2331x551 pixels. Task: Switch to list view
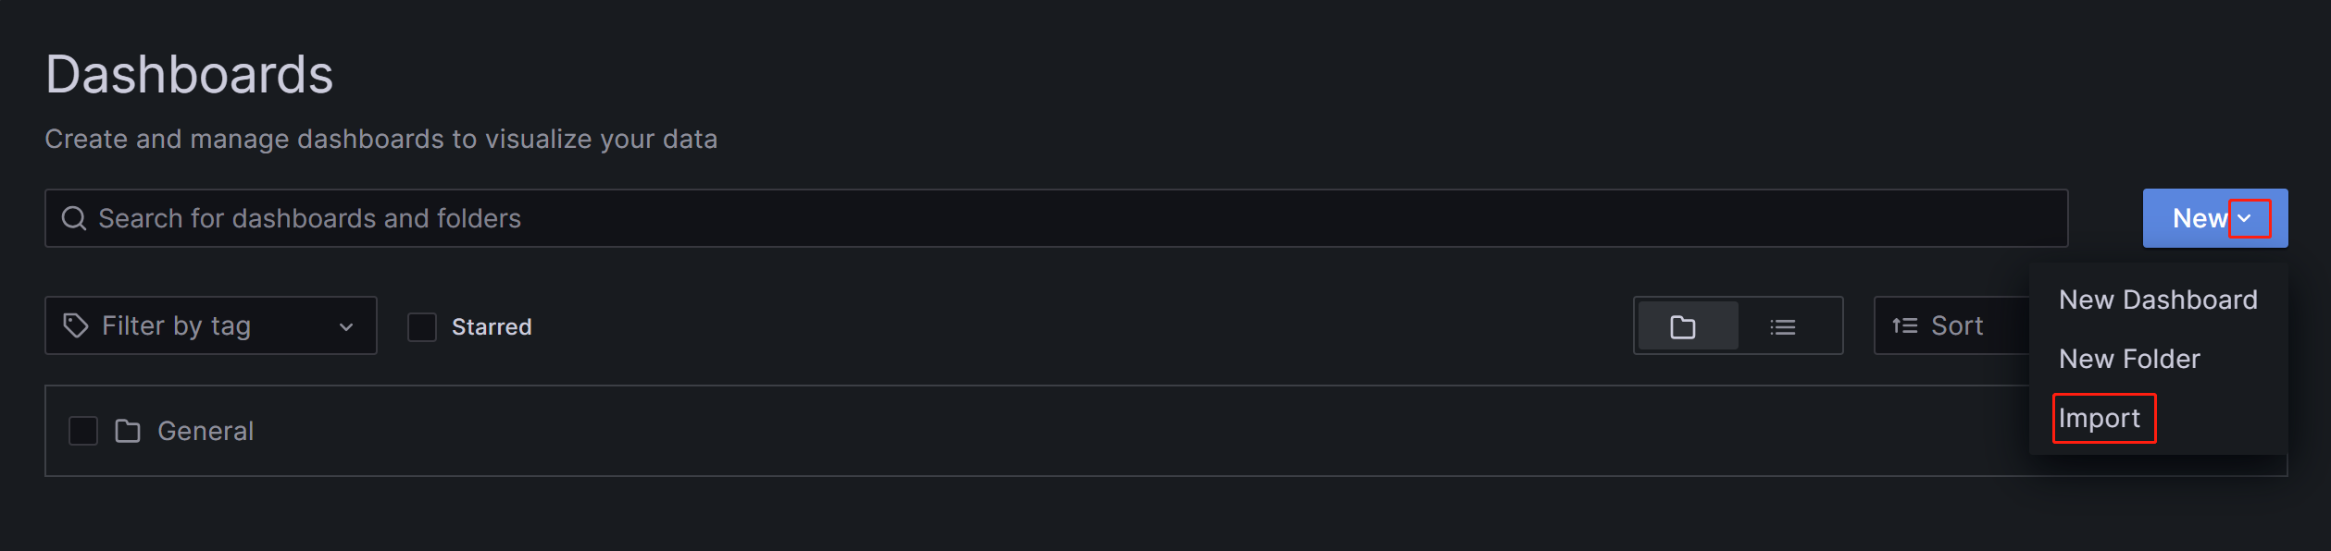[x=1783, y=326]
